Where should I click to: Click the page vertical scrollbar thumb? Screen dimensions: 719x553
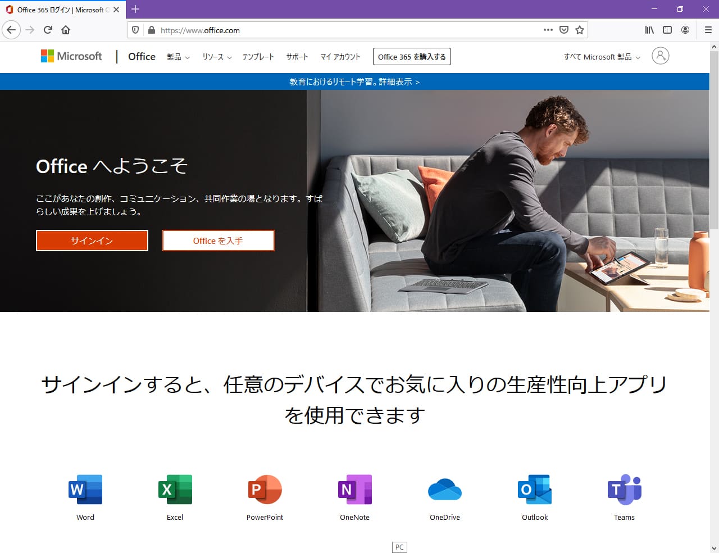tap(714, 140)
